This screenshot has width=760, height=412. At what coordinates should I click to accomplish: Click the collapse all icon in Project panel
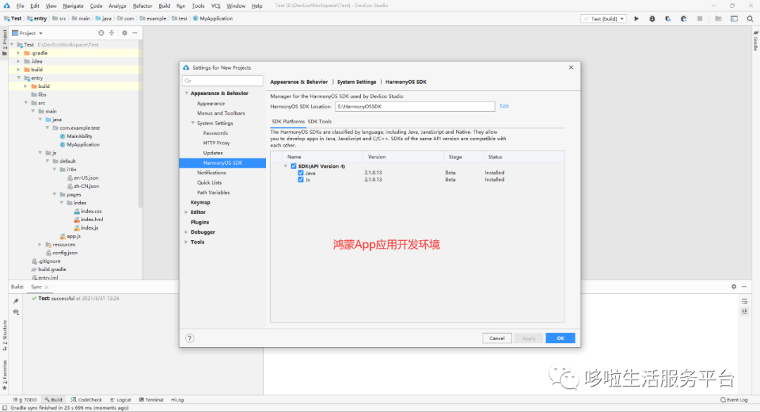pyautogui.click(x=111, y=33)
